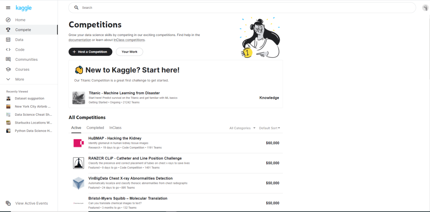430x212 pixels.
Task: Open the InClass competitions link
Action: pyautogui.click(x=129, y=40)
